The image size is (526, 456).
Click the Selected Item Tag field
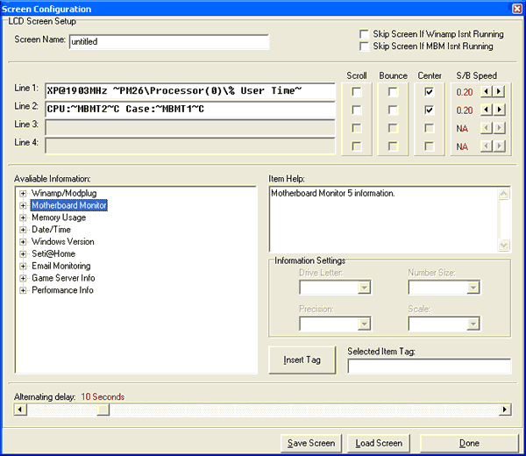pyautogui.click(x=430, y=366)
